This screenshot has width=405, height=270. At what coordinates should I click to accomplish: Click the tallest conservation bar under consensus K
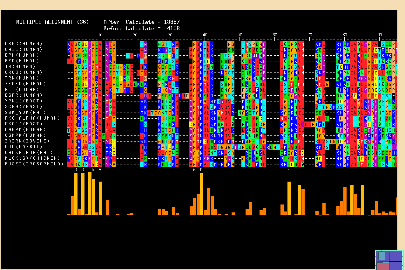tap(201, 194)
